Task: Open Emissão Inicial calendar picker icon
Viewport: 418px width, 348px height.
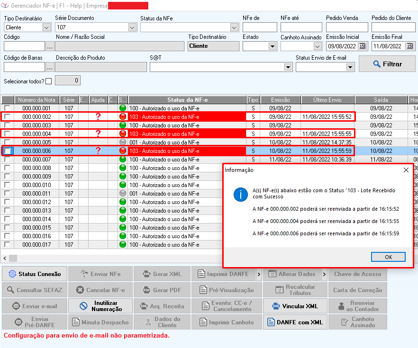Action: click(362, 46)
